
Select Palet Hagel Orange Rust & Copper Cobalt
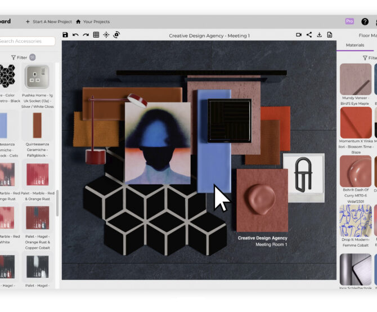(x=38, y=218)
